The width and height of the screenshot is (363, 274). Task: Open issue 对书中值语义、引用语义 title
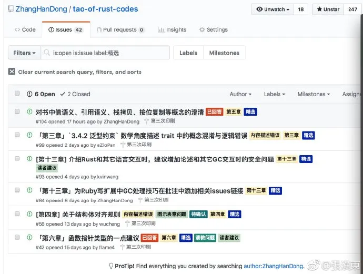click(x=120, y=112)
